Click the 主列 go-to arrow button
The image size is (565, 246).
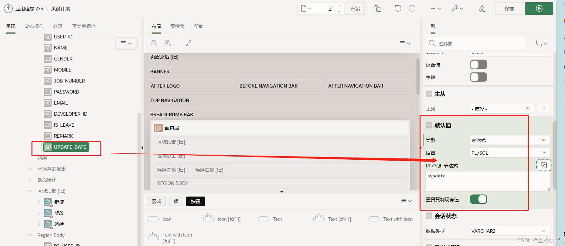[x=544, y=109]
